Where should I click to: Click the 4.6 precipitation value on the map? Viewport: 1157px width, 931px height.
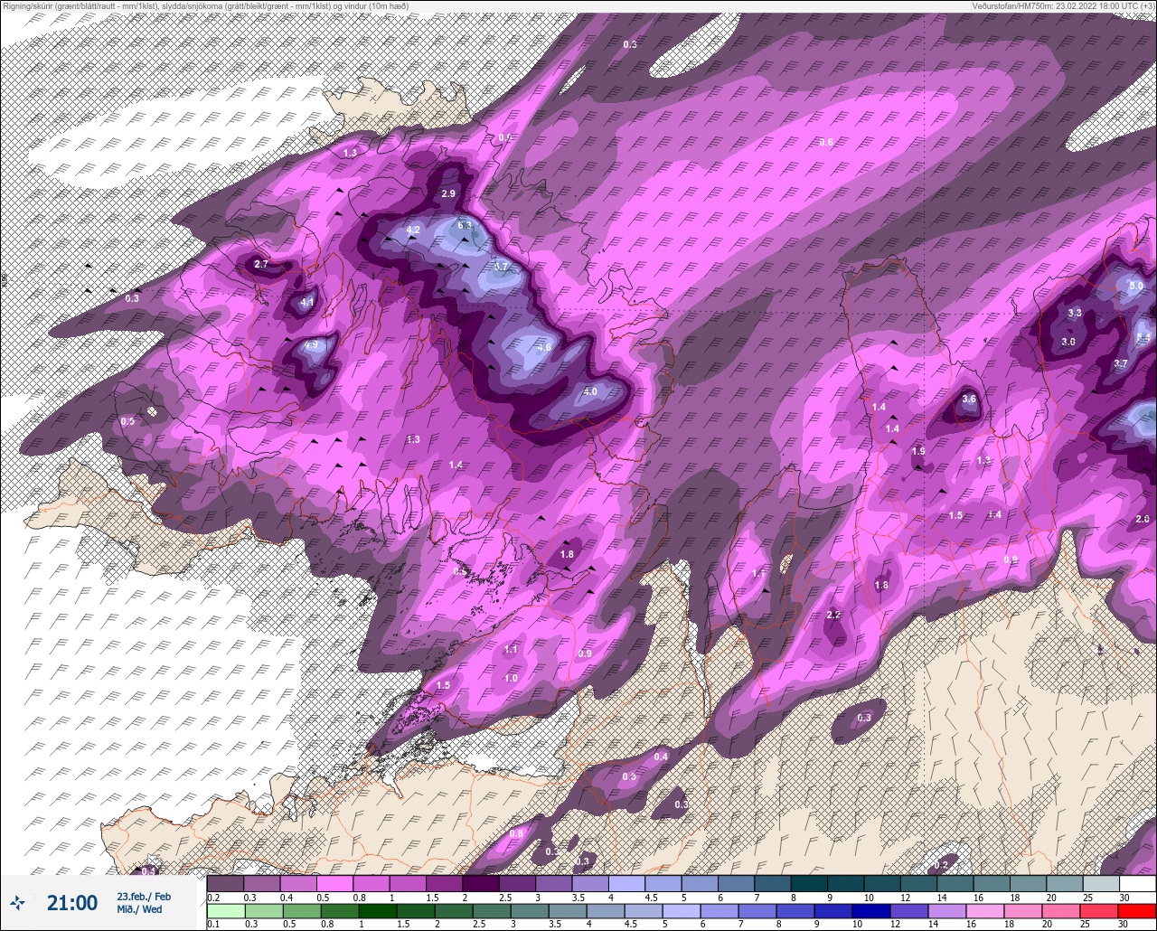click(x=544, y=347)
